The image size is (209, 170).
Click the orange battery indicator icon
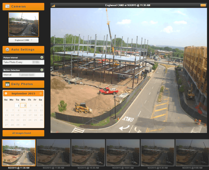(203, 5)
